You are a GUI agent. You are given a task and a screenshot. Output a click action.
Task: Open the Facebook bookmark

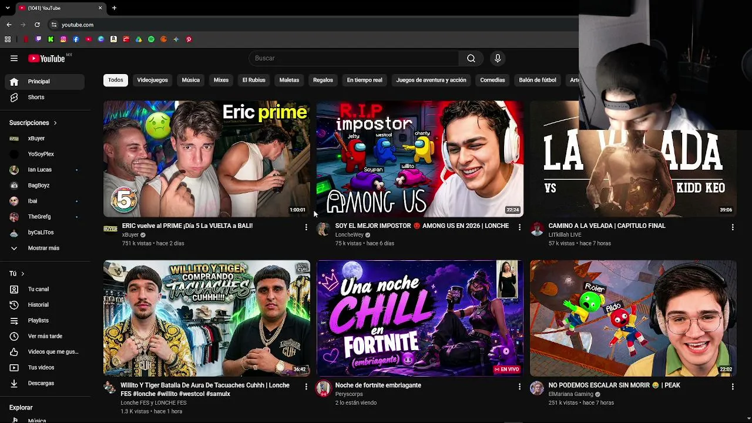pyautogui.click(x=76, y=39)
